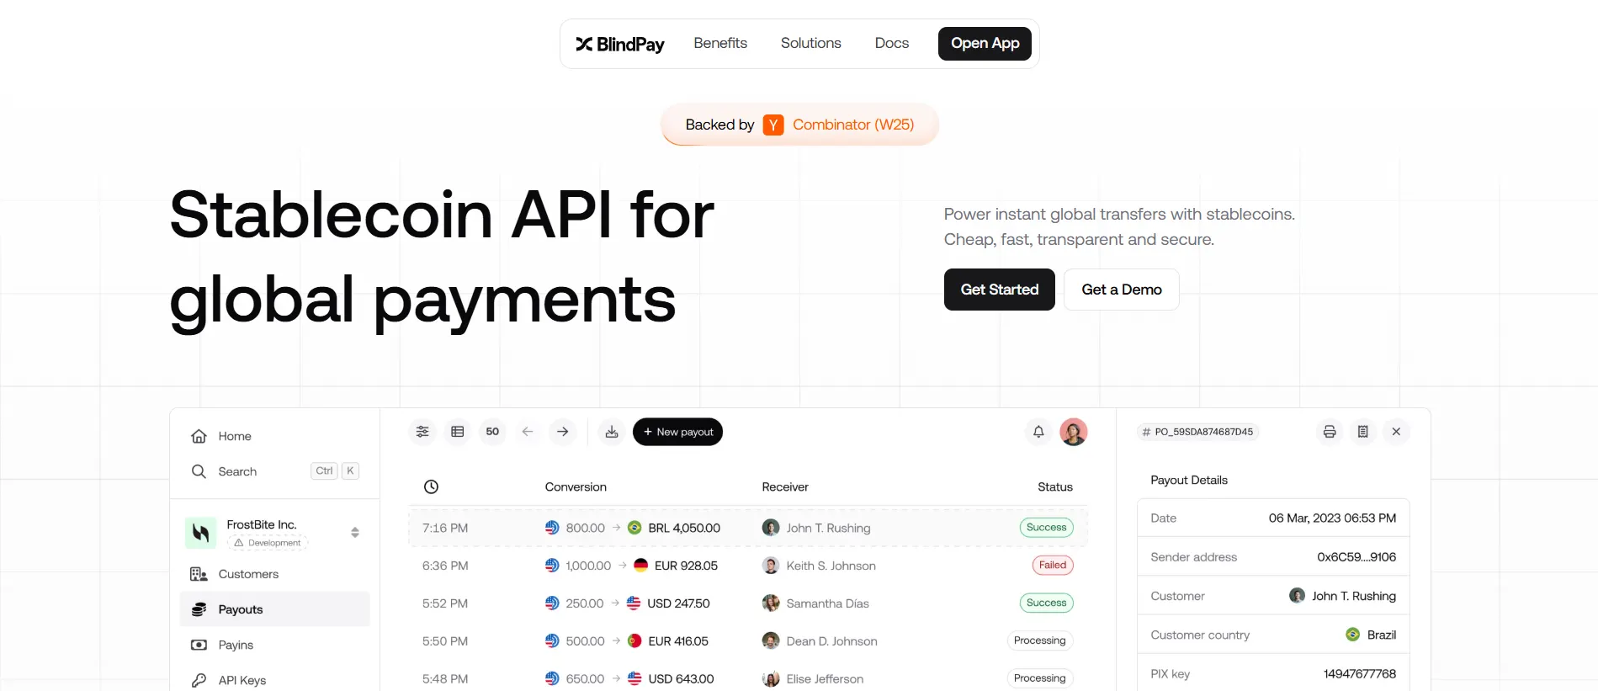Click the date 06 Mar, 2023 06:53 PM
The image size is (1598, 691).
(1332, 518)
